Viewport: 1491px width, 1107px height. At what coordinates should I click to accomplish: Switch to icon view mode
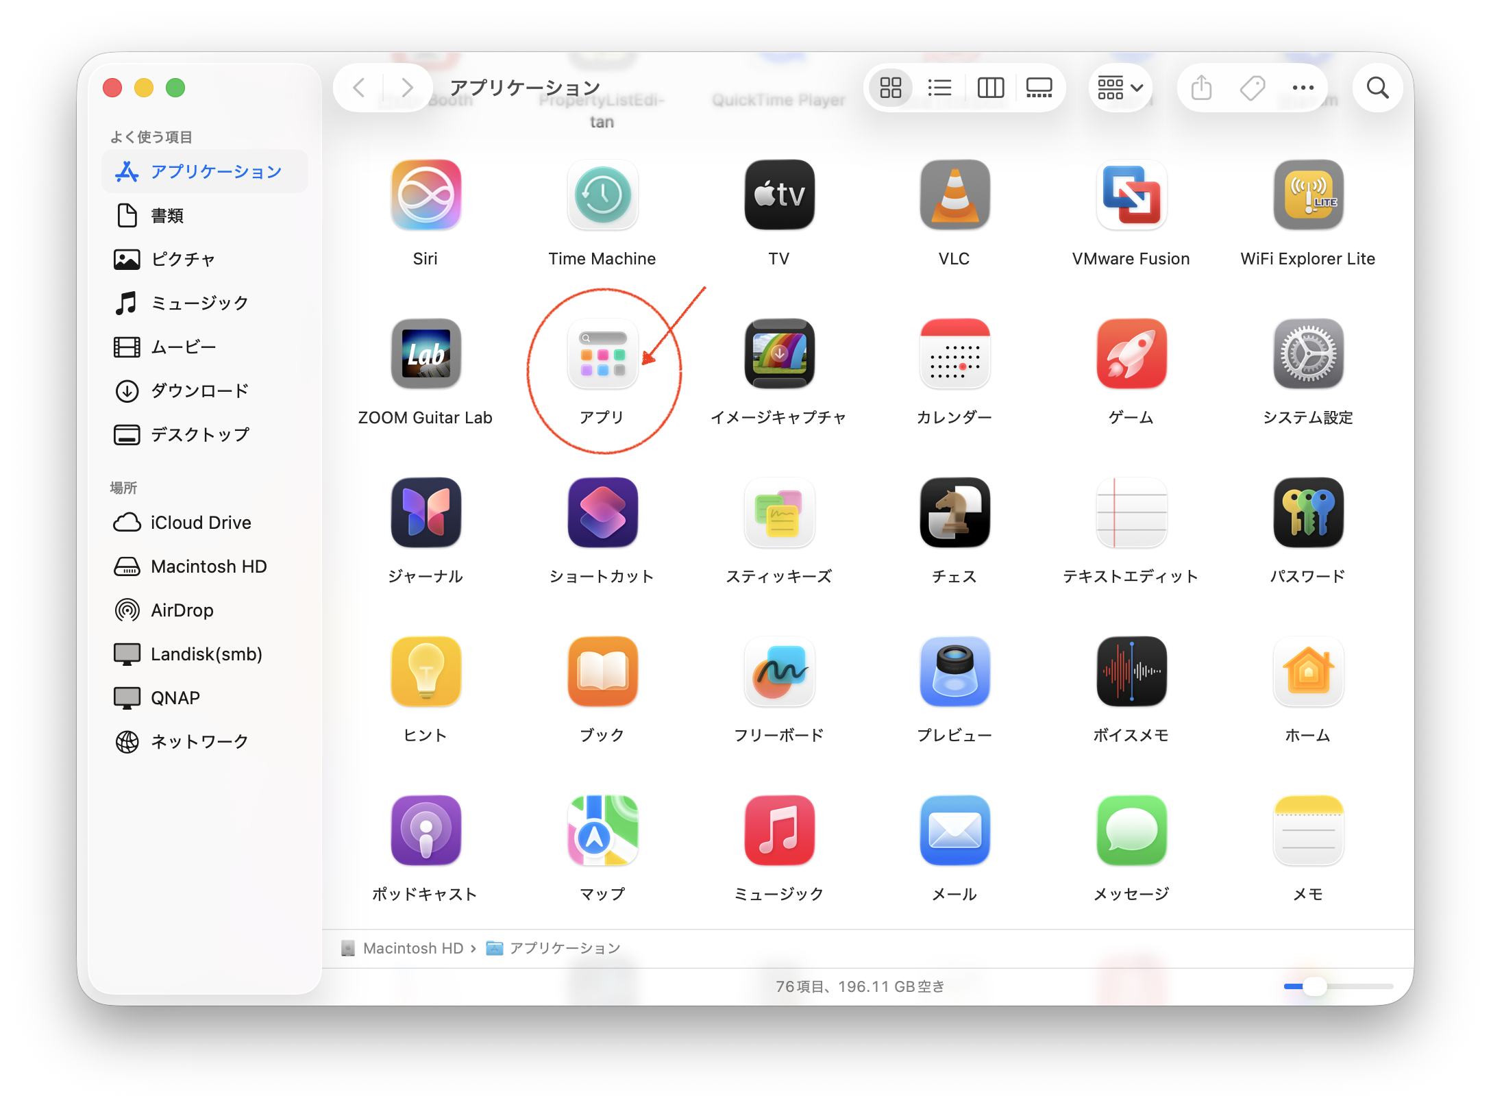click(890, 88)
